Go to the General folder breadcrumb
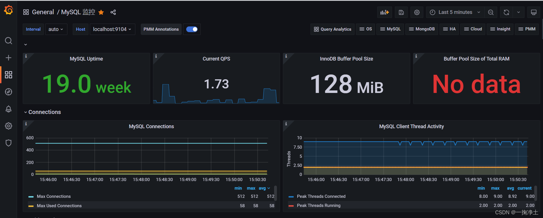Screen dimensions: 543x218 pyautogui.click(x=43, y=12)
